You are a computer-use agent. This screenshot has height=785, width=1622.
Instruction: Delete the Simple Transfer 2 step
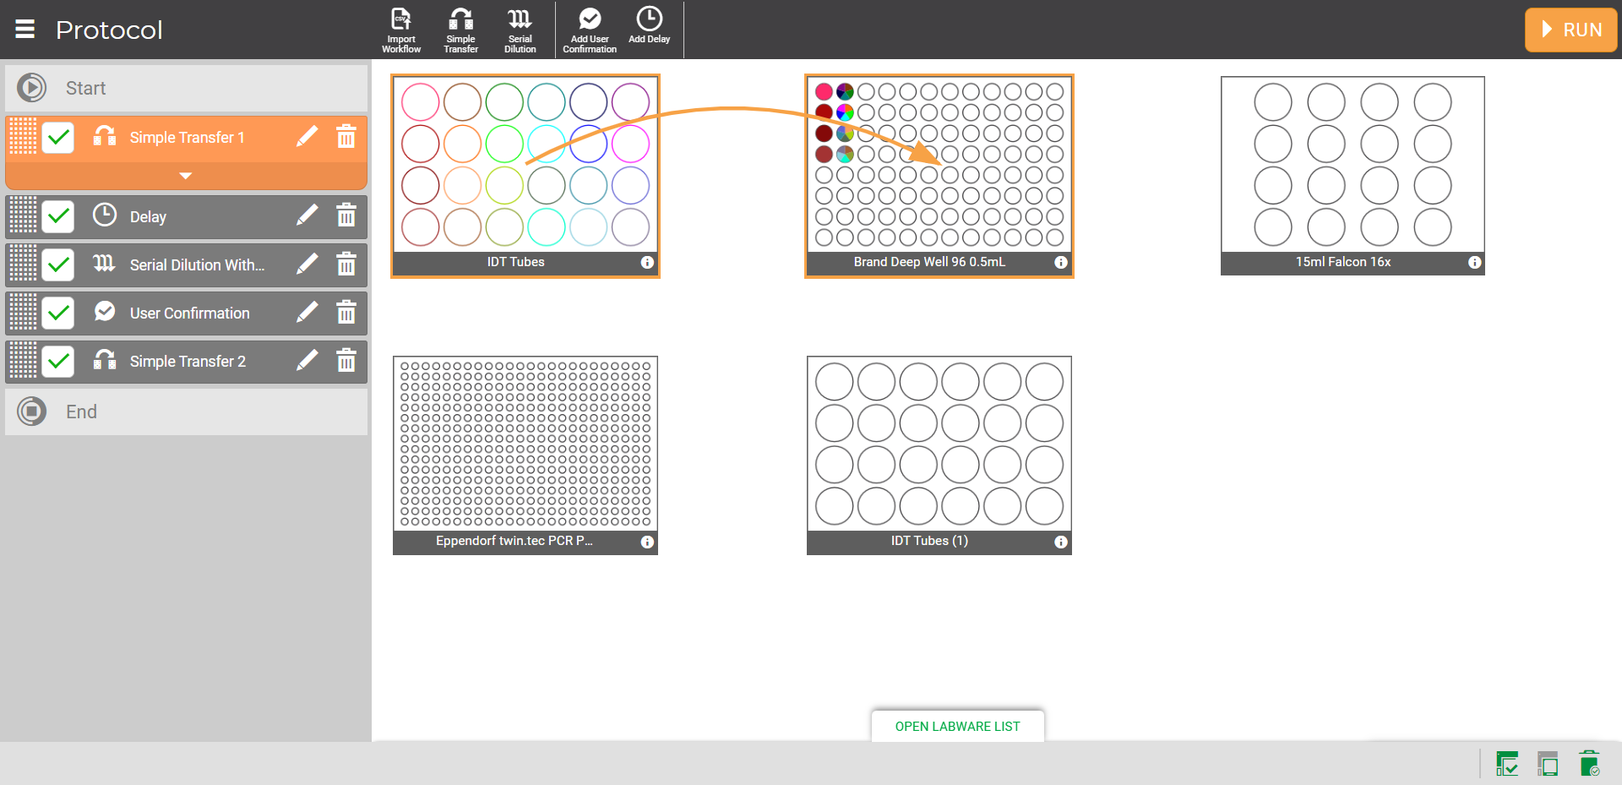(x=346, y=362)
